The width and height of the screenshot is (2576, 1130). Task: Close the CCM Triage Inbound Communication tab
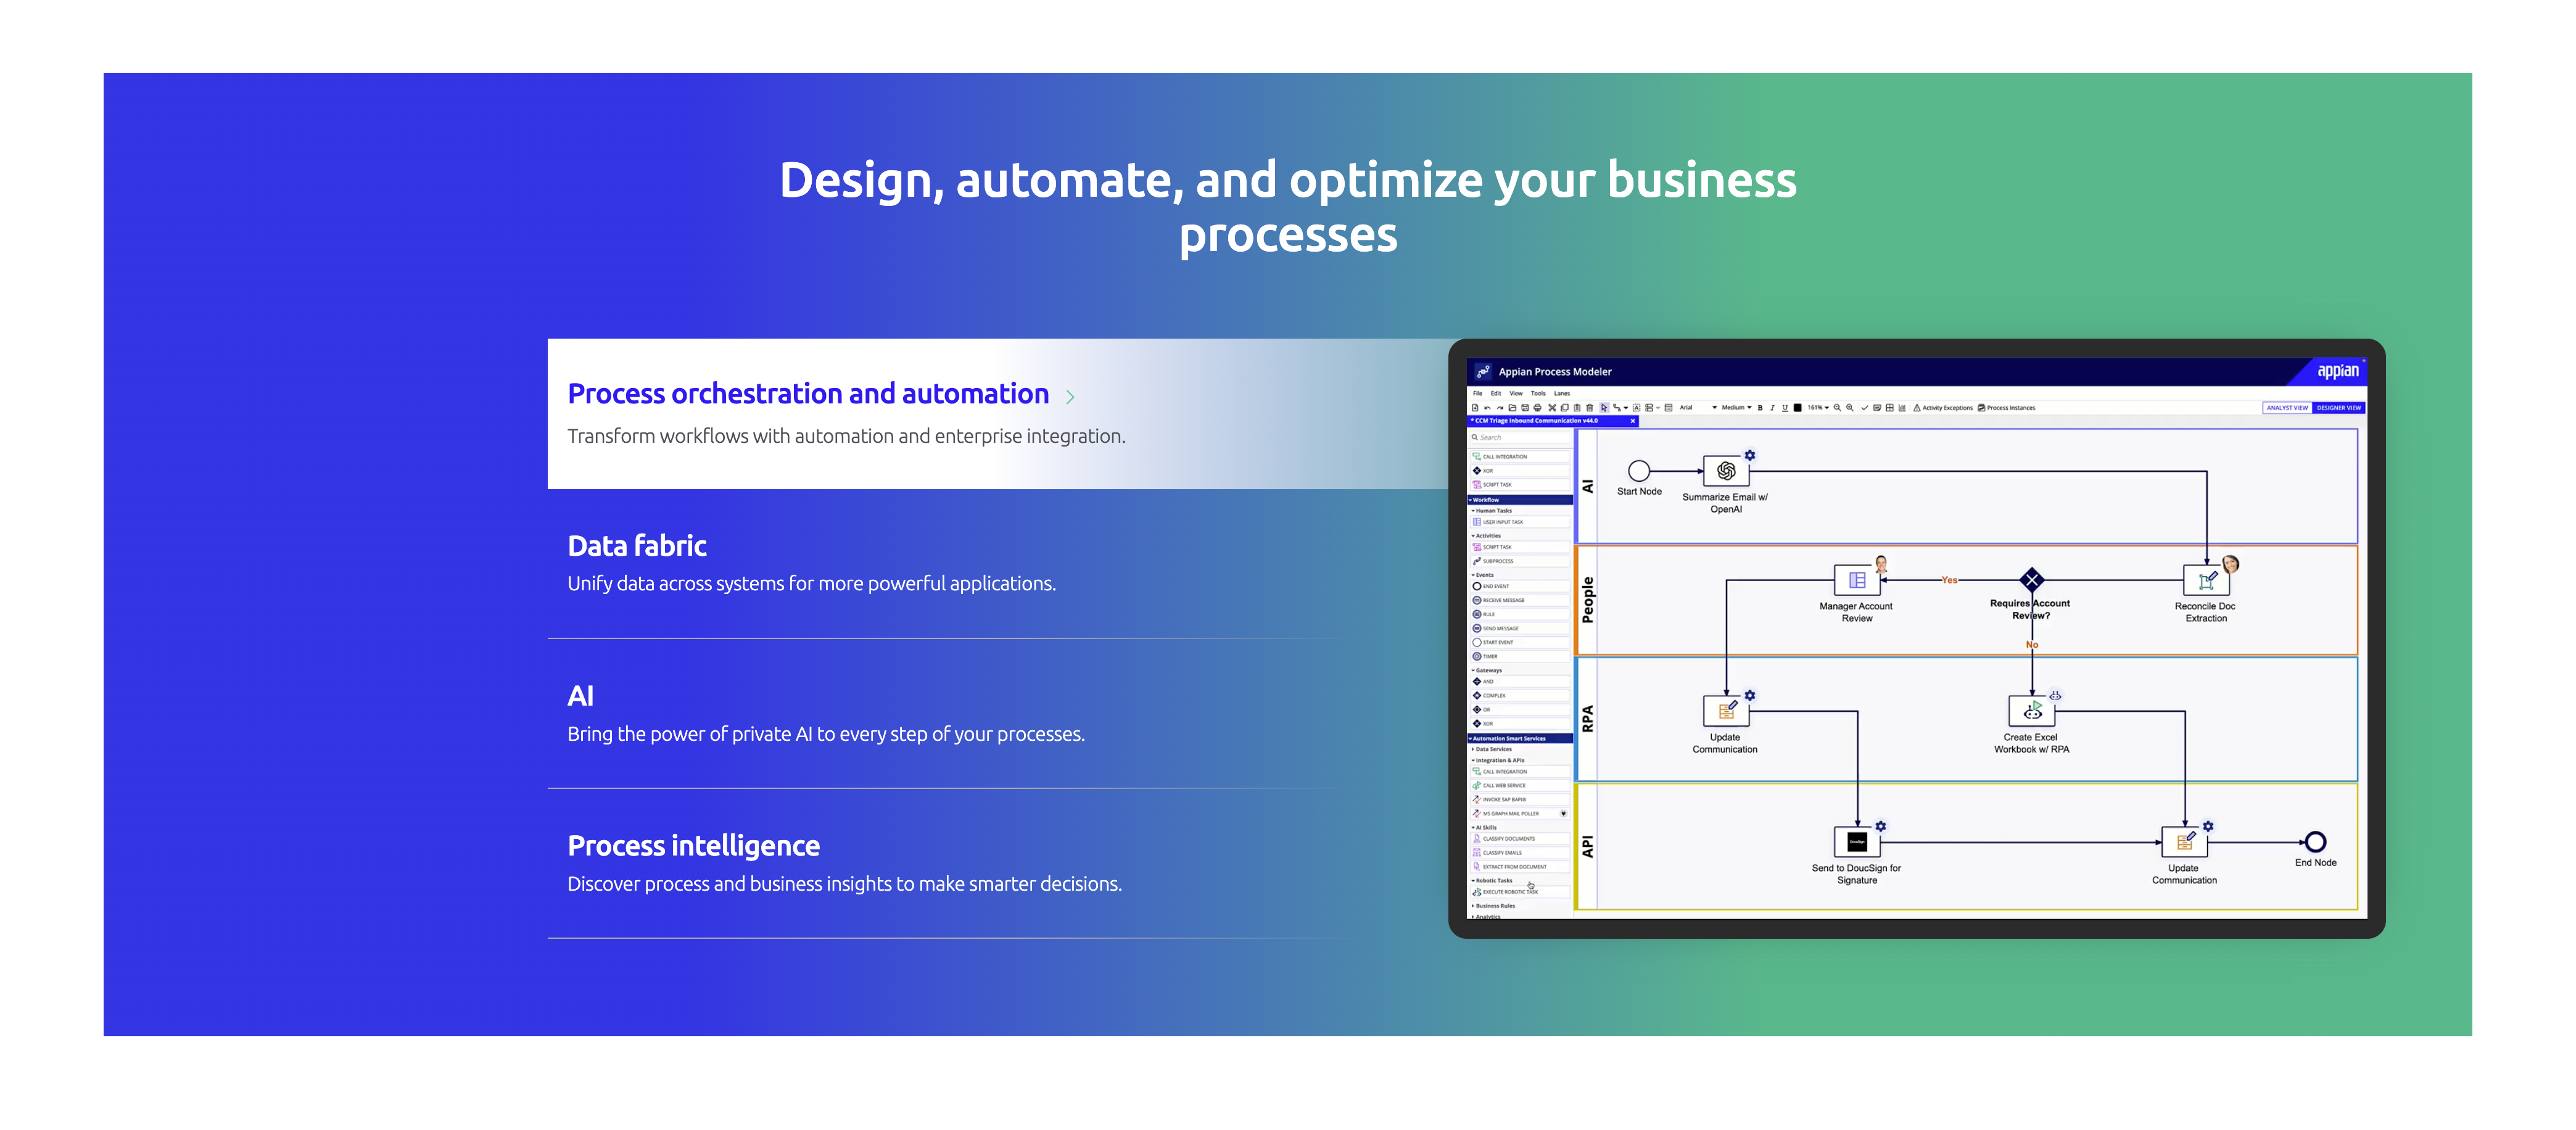(1633, 421)
